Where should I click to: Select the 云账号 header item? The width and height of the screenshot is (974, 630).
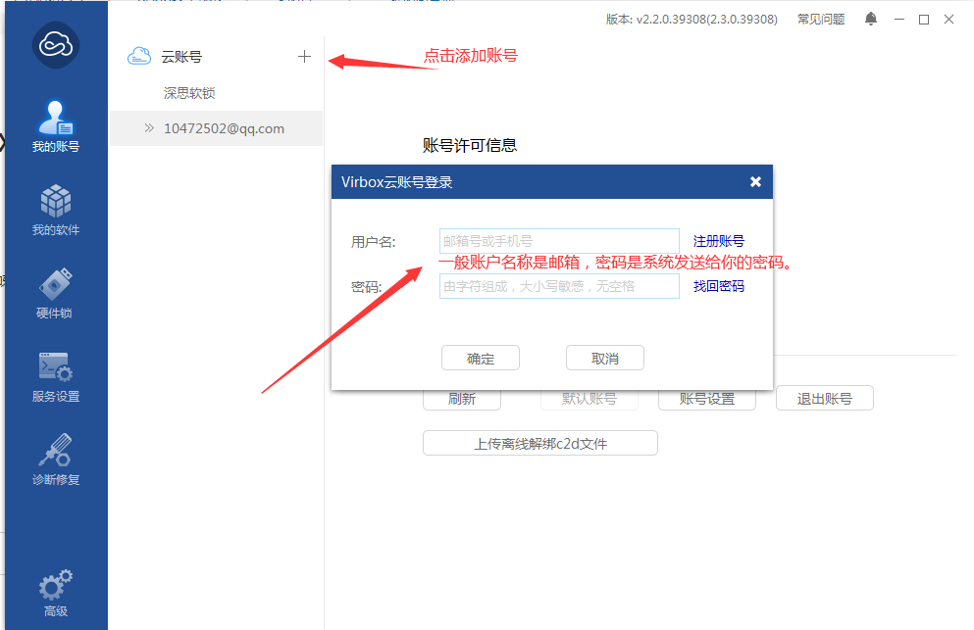[x=181, y=57]
